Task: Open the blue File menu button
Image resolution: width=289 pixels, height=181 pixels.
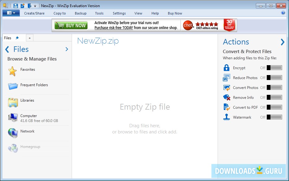Action: click(x=11, y=13)
